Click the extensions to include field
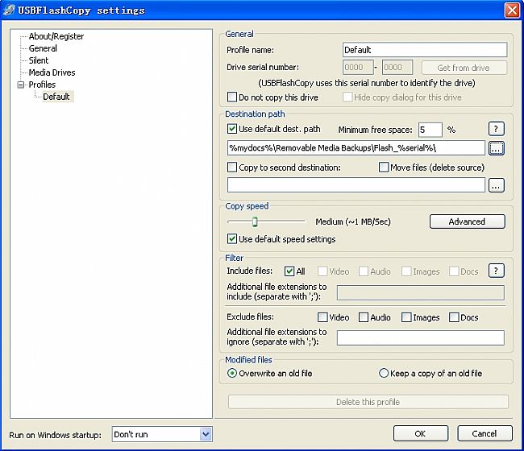The width and height of the screenshot is (524, 451). (420, 292)
